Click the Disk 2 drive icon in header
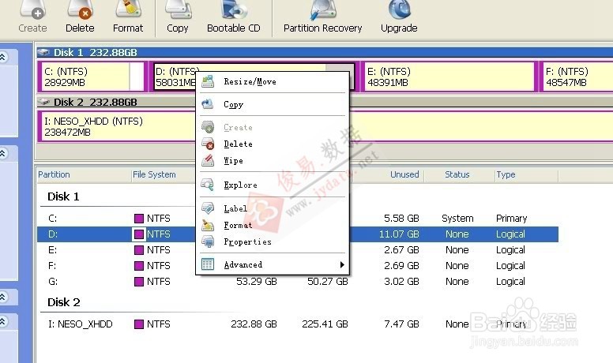613x363 pixels. point(43,102)
